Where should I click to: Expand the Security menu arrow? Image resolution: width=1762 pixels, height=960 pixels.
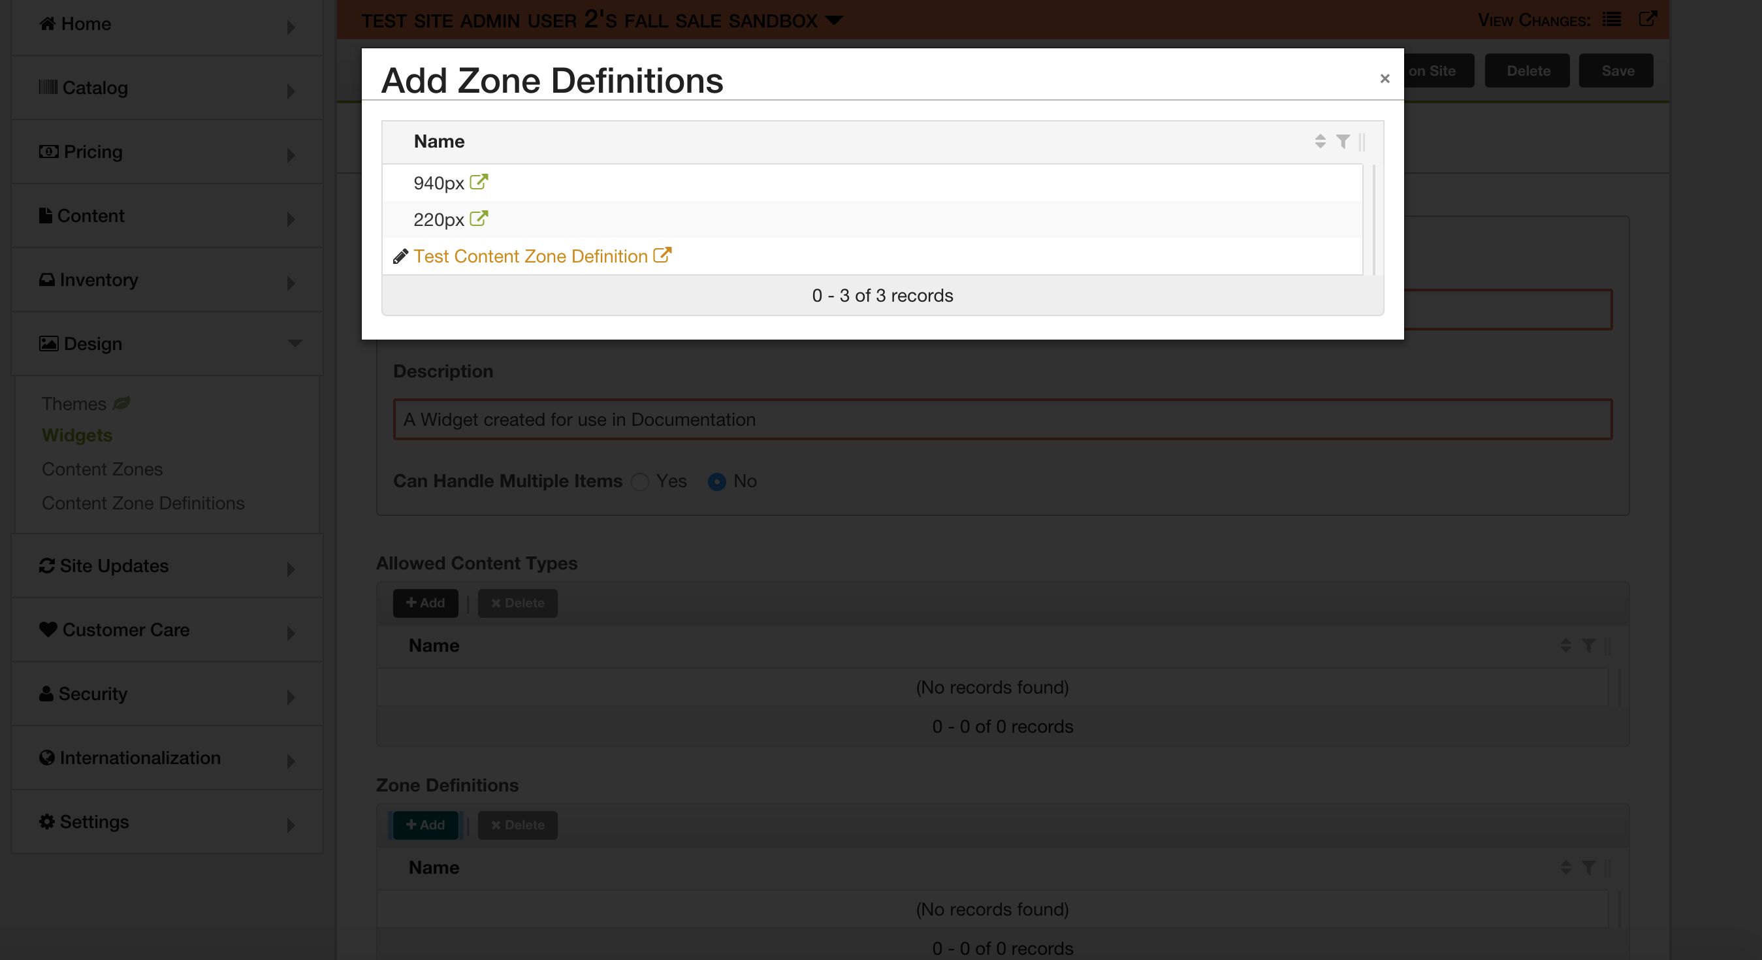(291, 697)
